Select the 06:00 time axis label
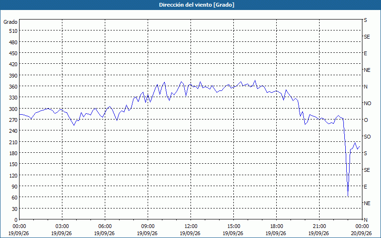Screen dimensions: 381x238 (105, 227)
